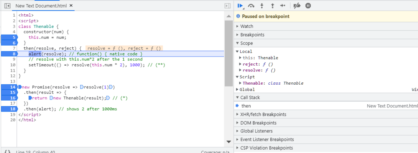Image resolution: width=418 pixels, height=153 pixels.
Task: Click '.then(alert);' on line 18
Action: tap(40, 109)
